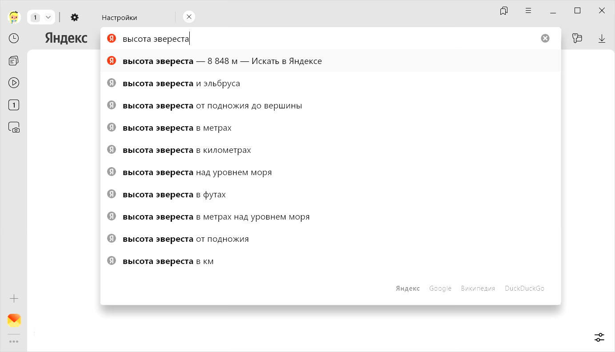Click the downloads arrow icon
The width and height of the screenshot is (615, 352).
point(602,39)
